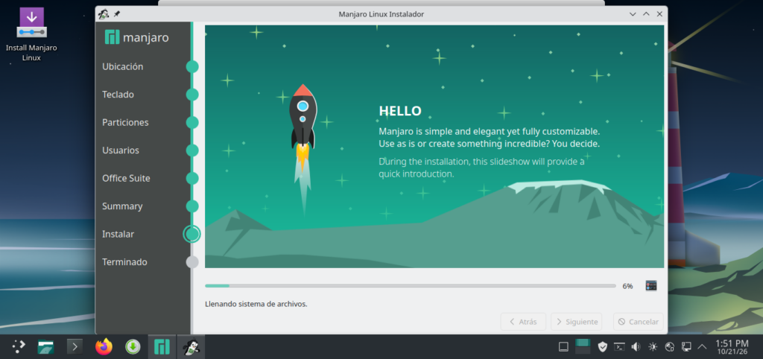This screenshot has width=763, height=359.
Task: Select the Ubicación step in sidebar
Action: (123, 66)
